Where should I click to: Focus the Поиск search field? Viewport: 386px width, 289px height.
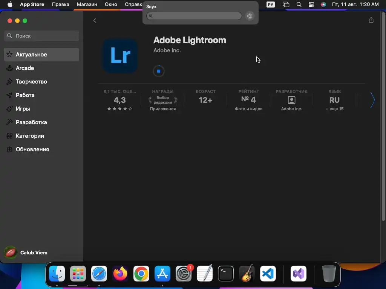click(x=41, y=36)
